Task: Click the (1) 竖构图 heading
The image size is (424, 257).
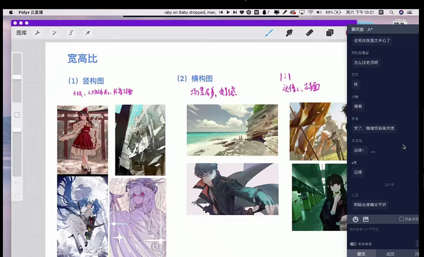Action: click(x=86, y=81)
